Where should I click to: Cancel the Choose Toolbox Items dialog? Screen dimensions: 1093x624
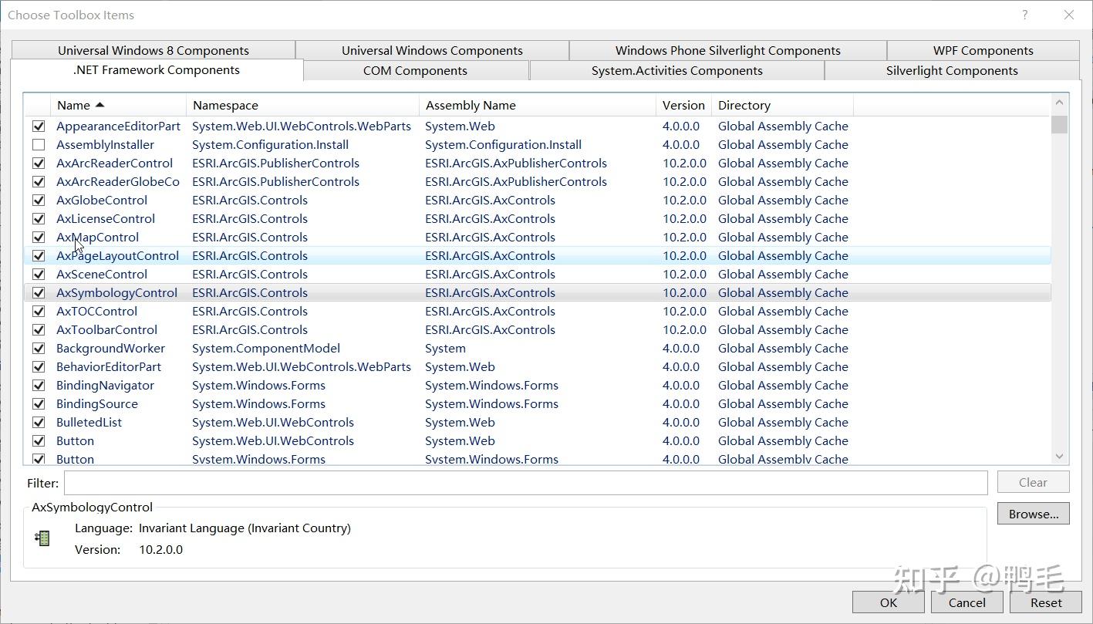pyautogui.click(x=966, y=602)
